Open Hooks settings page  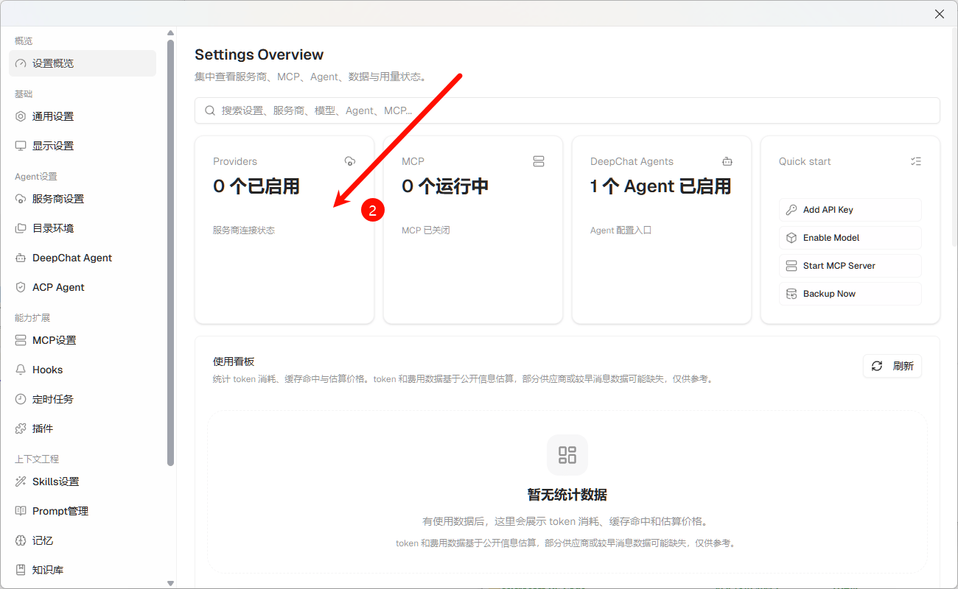click(83, 370)
